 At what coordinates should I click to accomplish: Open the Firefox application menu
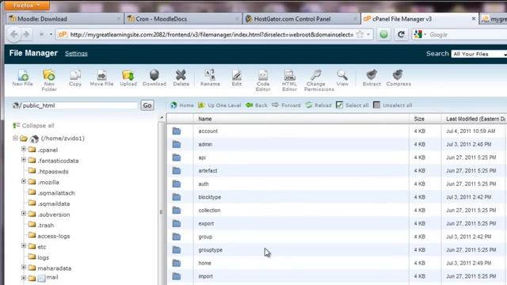tap(27, 6)
